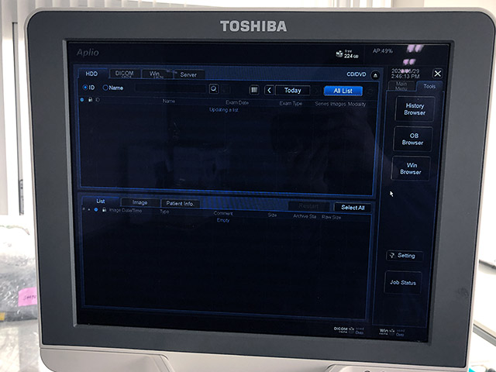Image resolution: width=496 pixels, height=372 pixels.
Task: Click the DICOM cache status indicator
Action: (349, 330)
